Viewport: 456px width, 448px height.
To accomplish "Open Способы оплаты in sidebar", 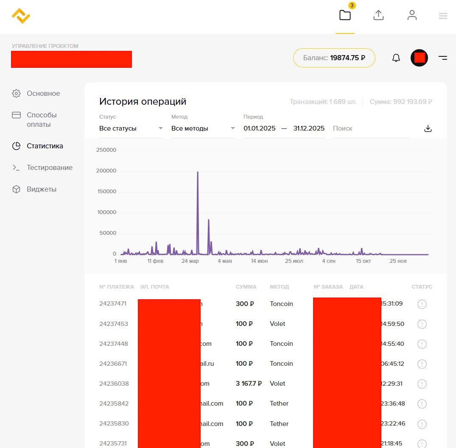I will [x=42, y=120].
